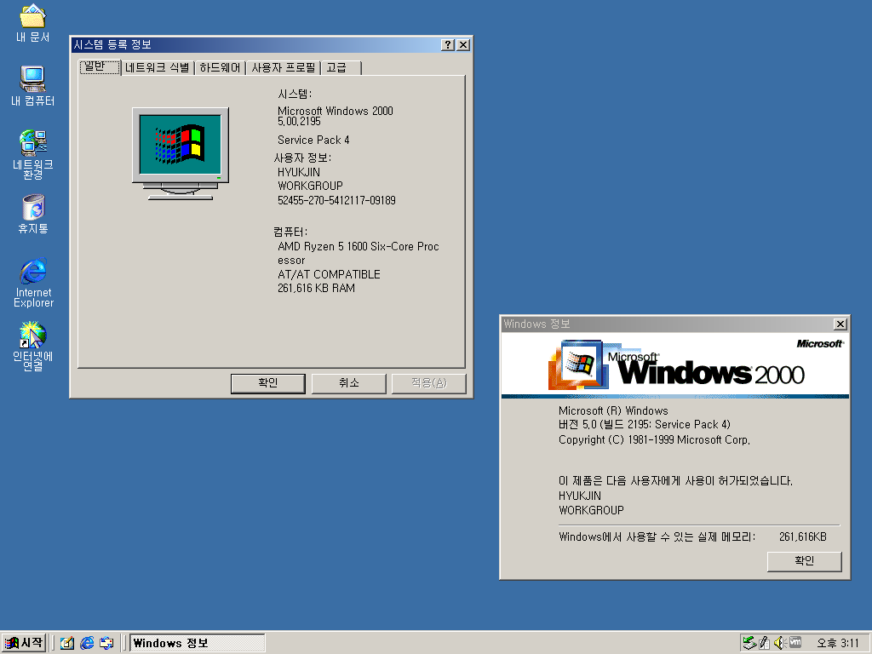Launch Outlook Express from quick launch
The width and height of the screenshot is (872, 654).
[x=106, y=643]
